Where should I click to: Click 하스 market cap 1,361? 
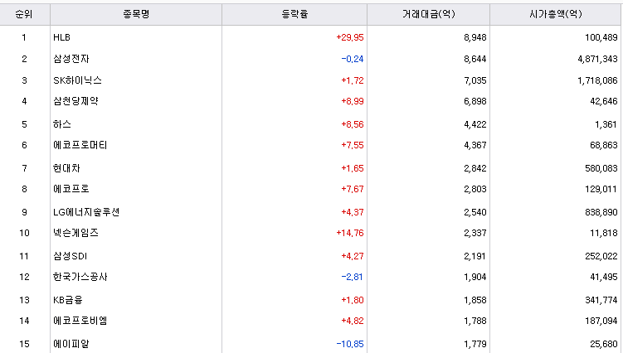tap(606, 124)
